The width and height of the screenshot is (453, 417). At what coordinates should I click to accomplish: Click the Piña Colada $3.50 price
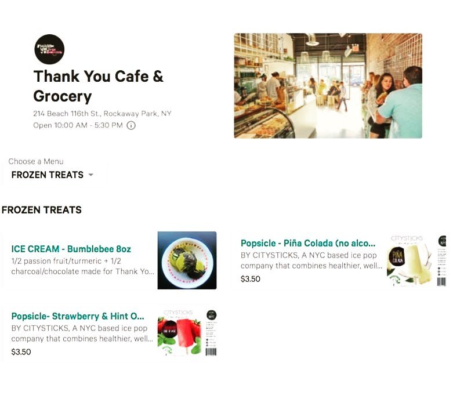(x=251, y=279)
